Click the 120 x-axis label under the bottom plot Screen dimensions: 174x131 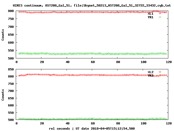click(x=169, y=123)
